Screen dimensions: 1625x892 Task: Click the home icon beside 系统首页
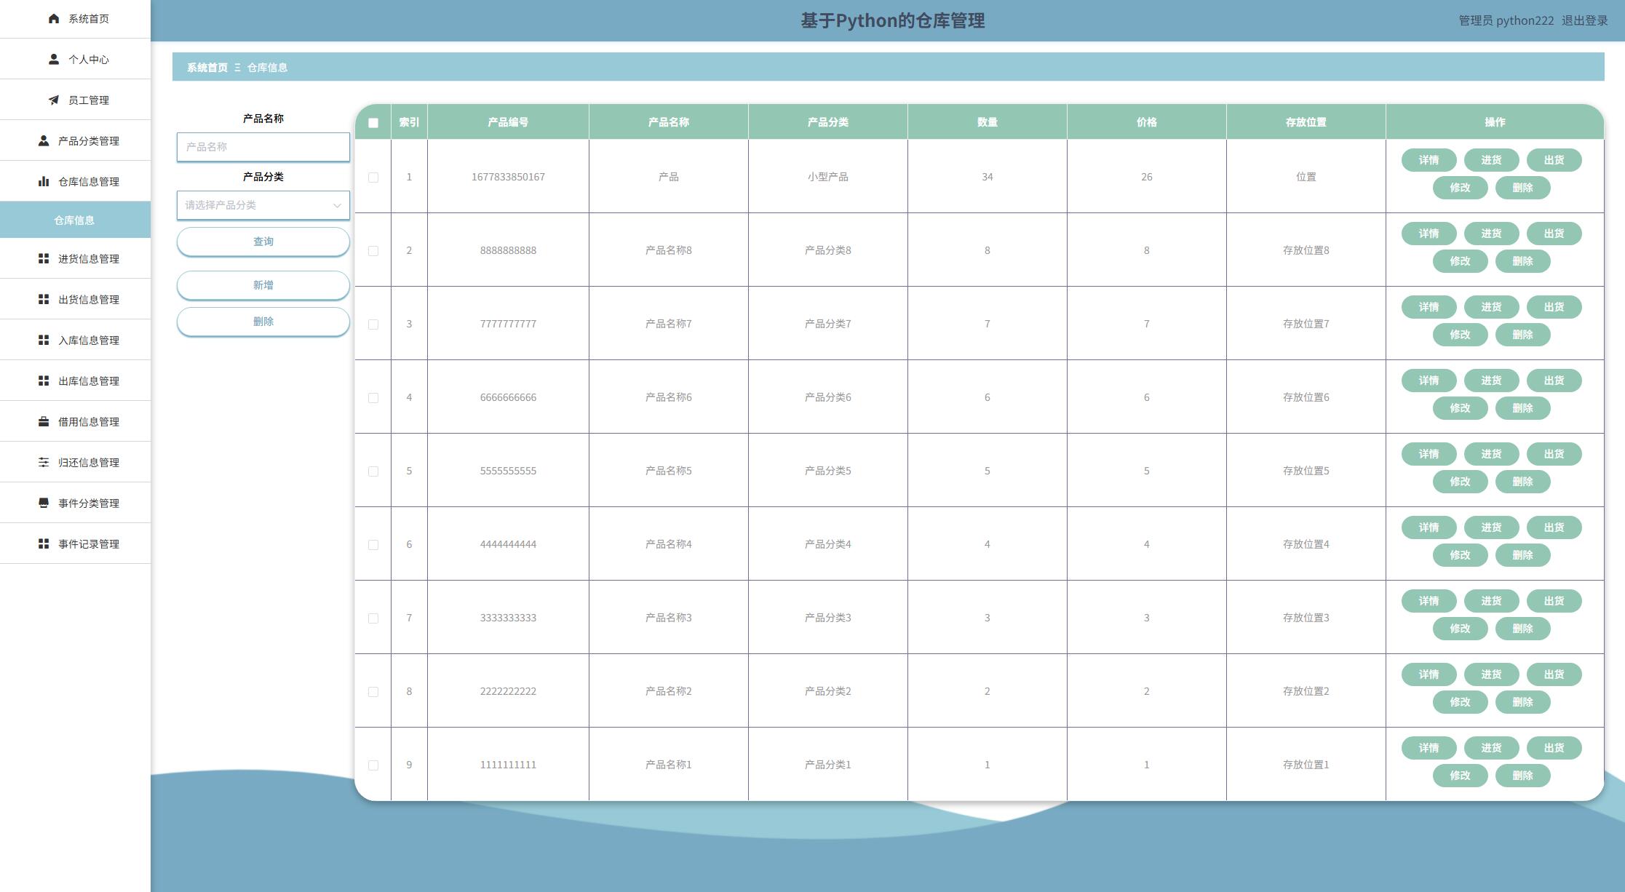tap(54, 19)
